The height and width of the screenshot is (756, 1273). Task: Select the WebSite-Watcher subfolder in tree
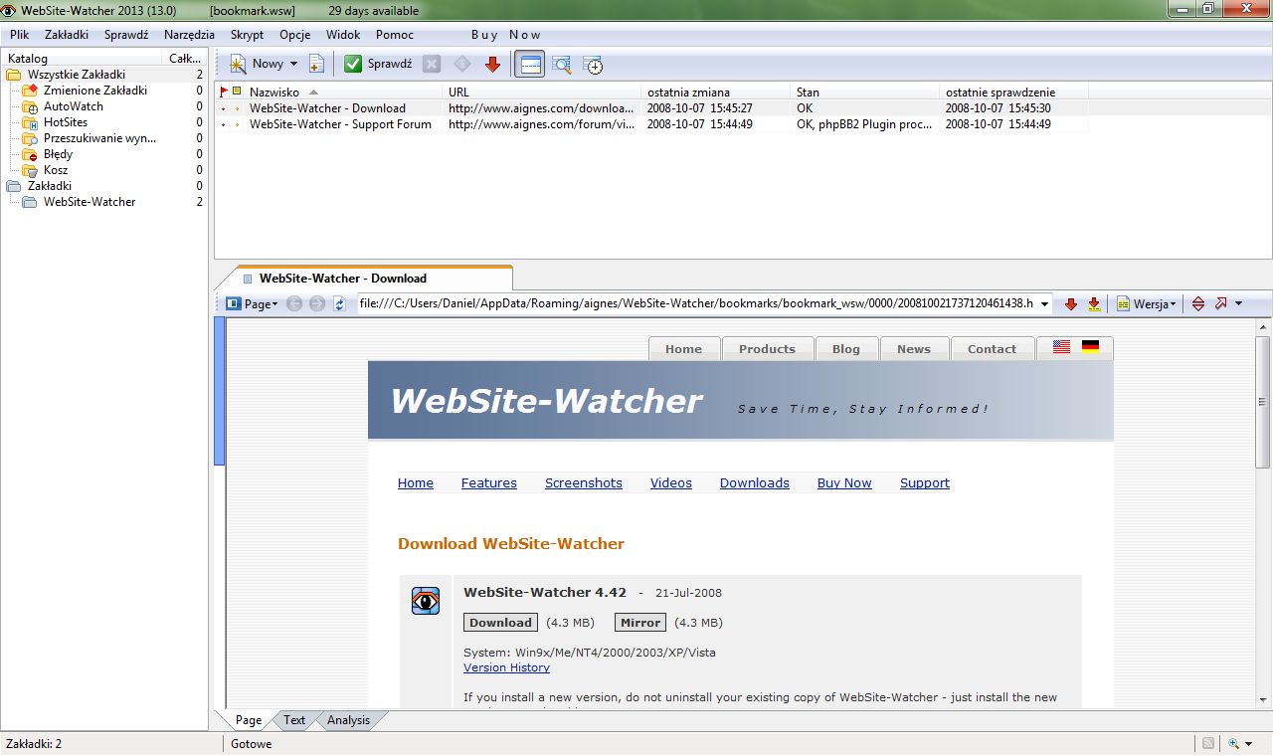pyautogui.click(x=90, y=202)
